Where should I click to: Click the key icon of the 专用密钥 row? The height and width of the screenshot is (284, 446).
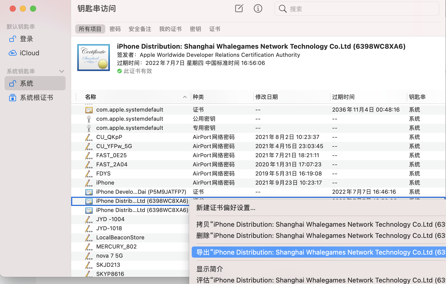pyautogui.click(x=89, y=128)
